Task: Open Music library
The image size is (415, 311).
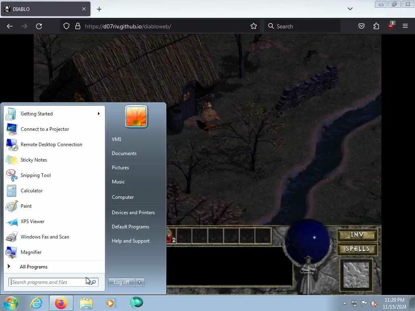Action: 118,182
